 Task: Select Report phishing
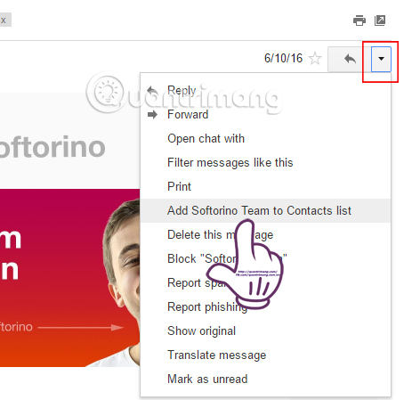point(265,306)
